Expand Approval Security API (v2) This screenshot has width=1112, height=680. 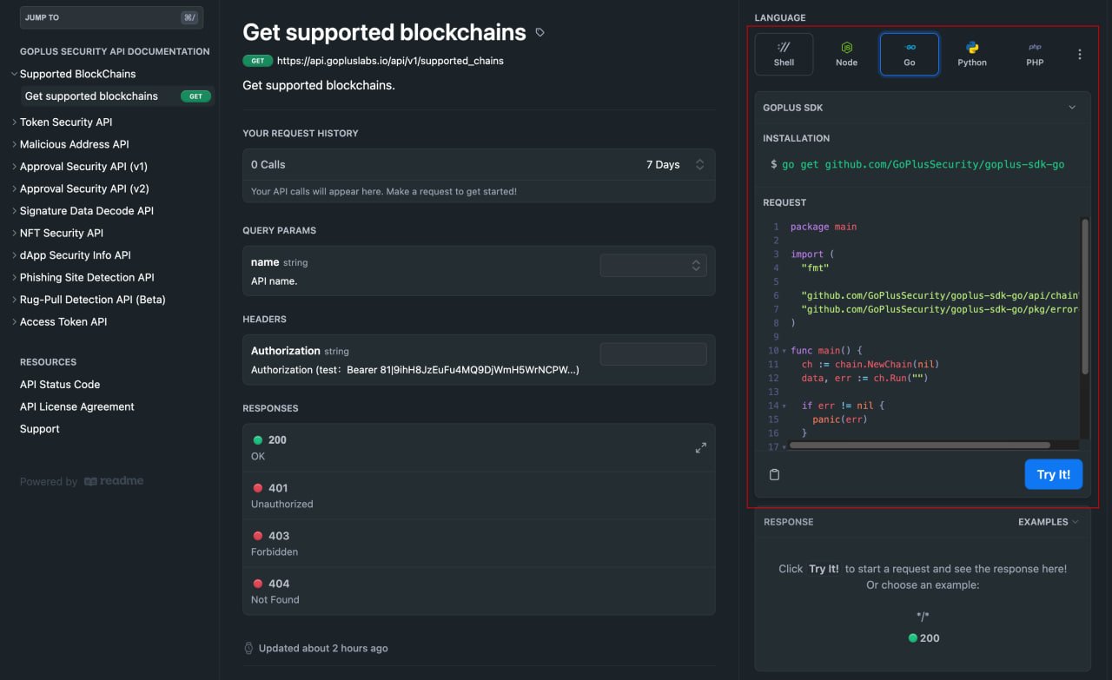(x=15, y=188)
